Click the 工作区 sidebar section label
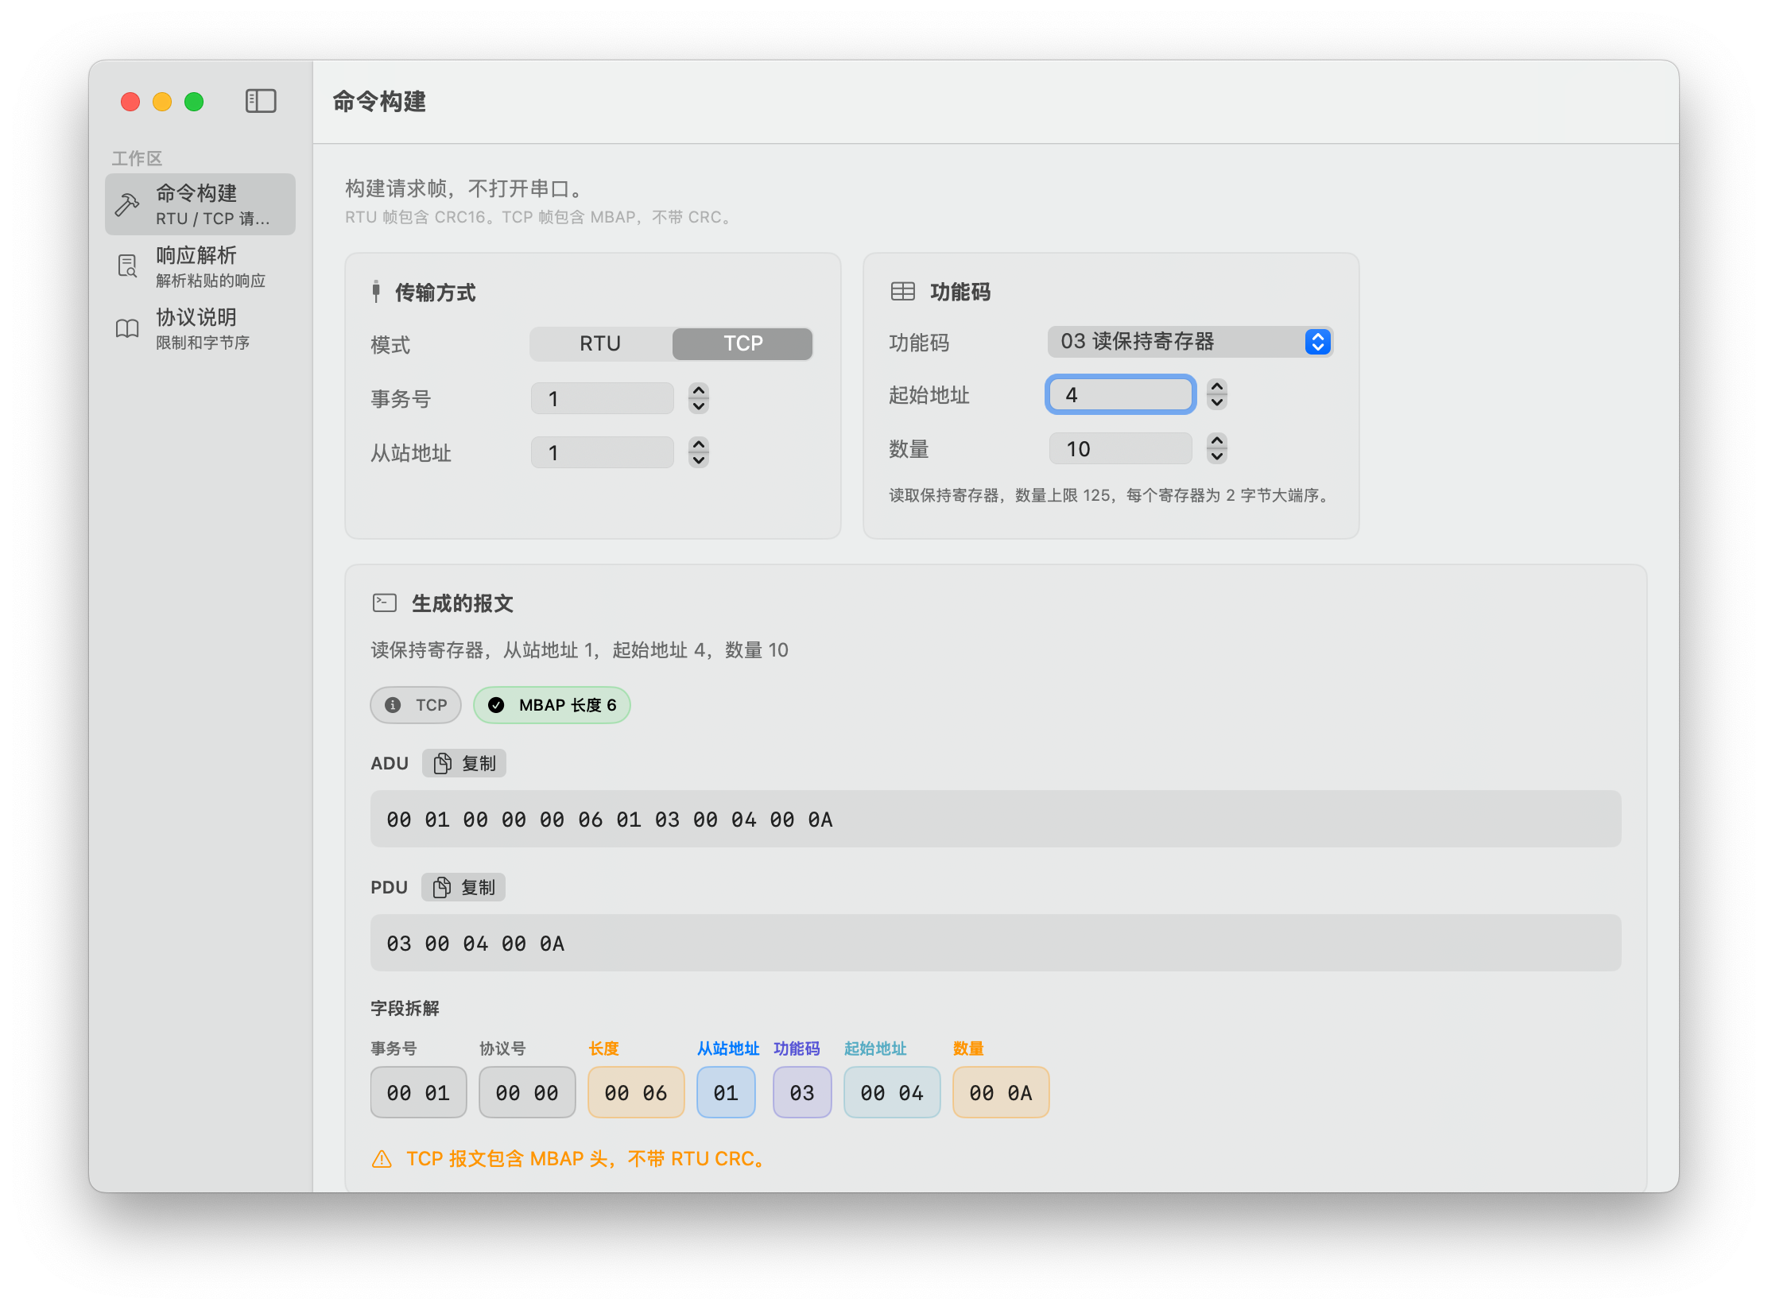Screen dimensions: 1768x1310 click(x=137, y=158)
